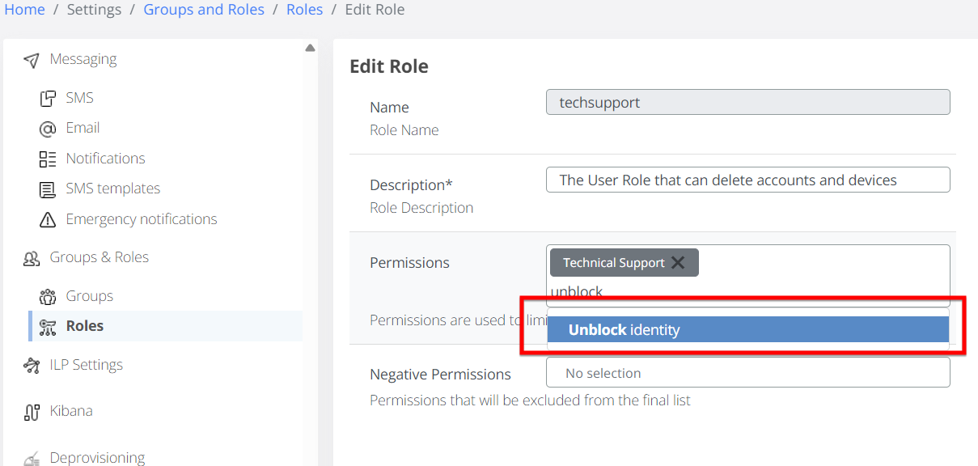Open Deprovisioning in the sidebar menu
This screenshot has height=466, width=978.
pyautogui.click(x=97, y=458)
